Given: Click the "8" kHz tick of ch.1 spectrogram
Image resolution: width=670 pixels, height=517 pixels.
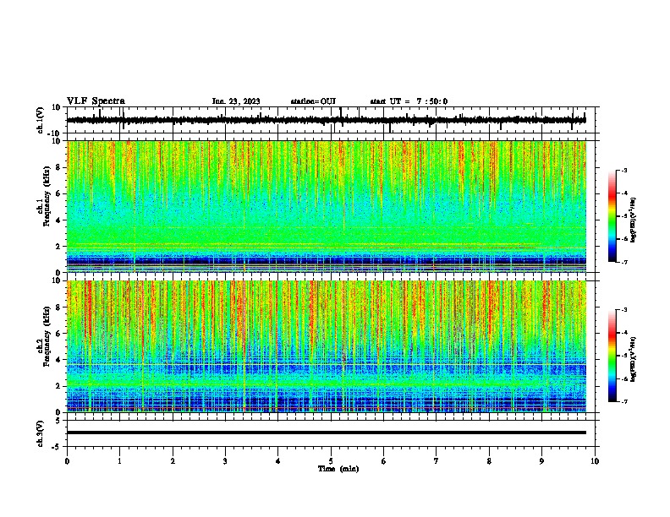Looking at the screenshot, I should coord(59,167).
